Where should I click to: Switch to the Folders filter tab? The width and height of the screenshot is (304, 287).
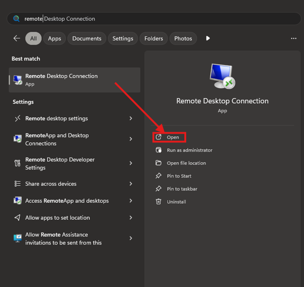[153, 38]
